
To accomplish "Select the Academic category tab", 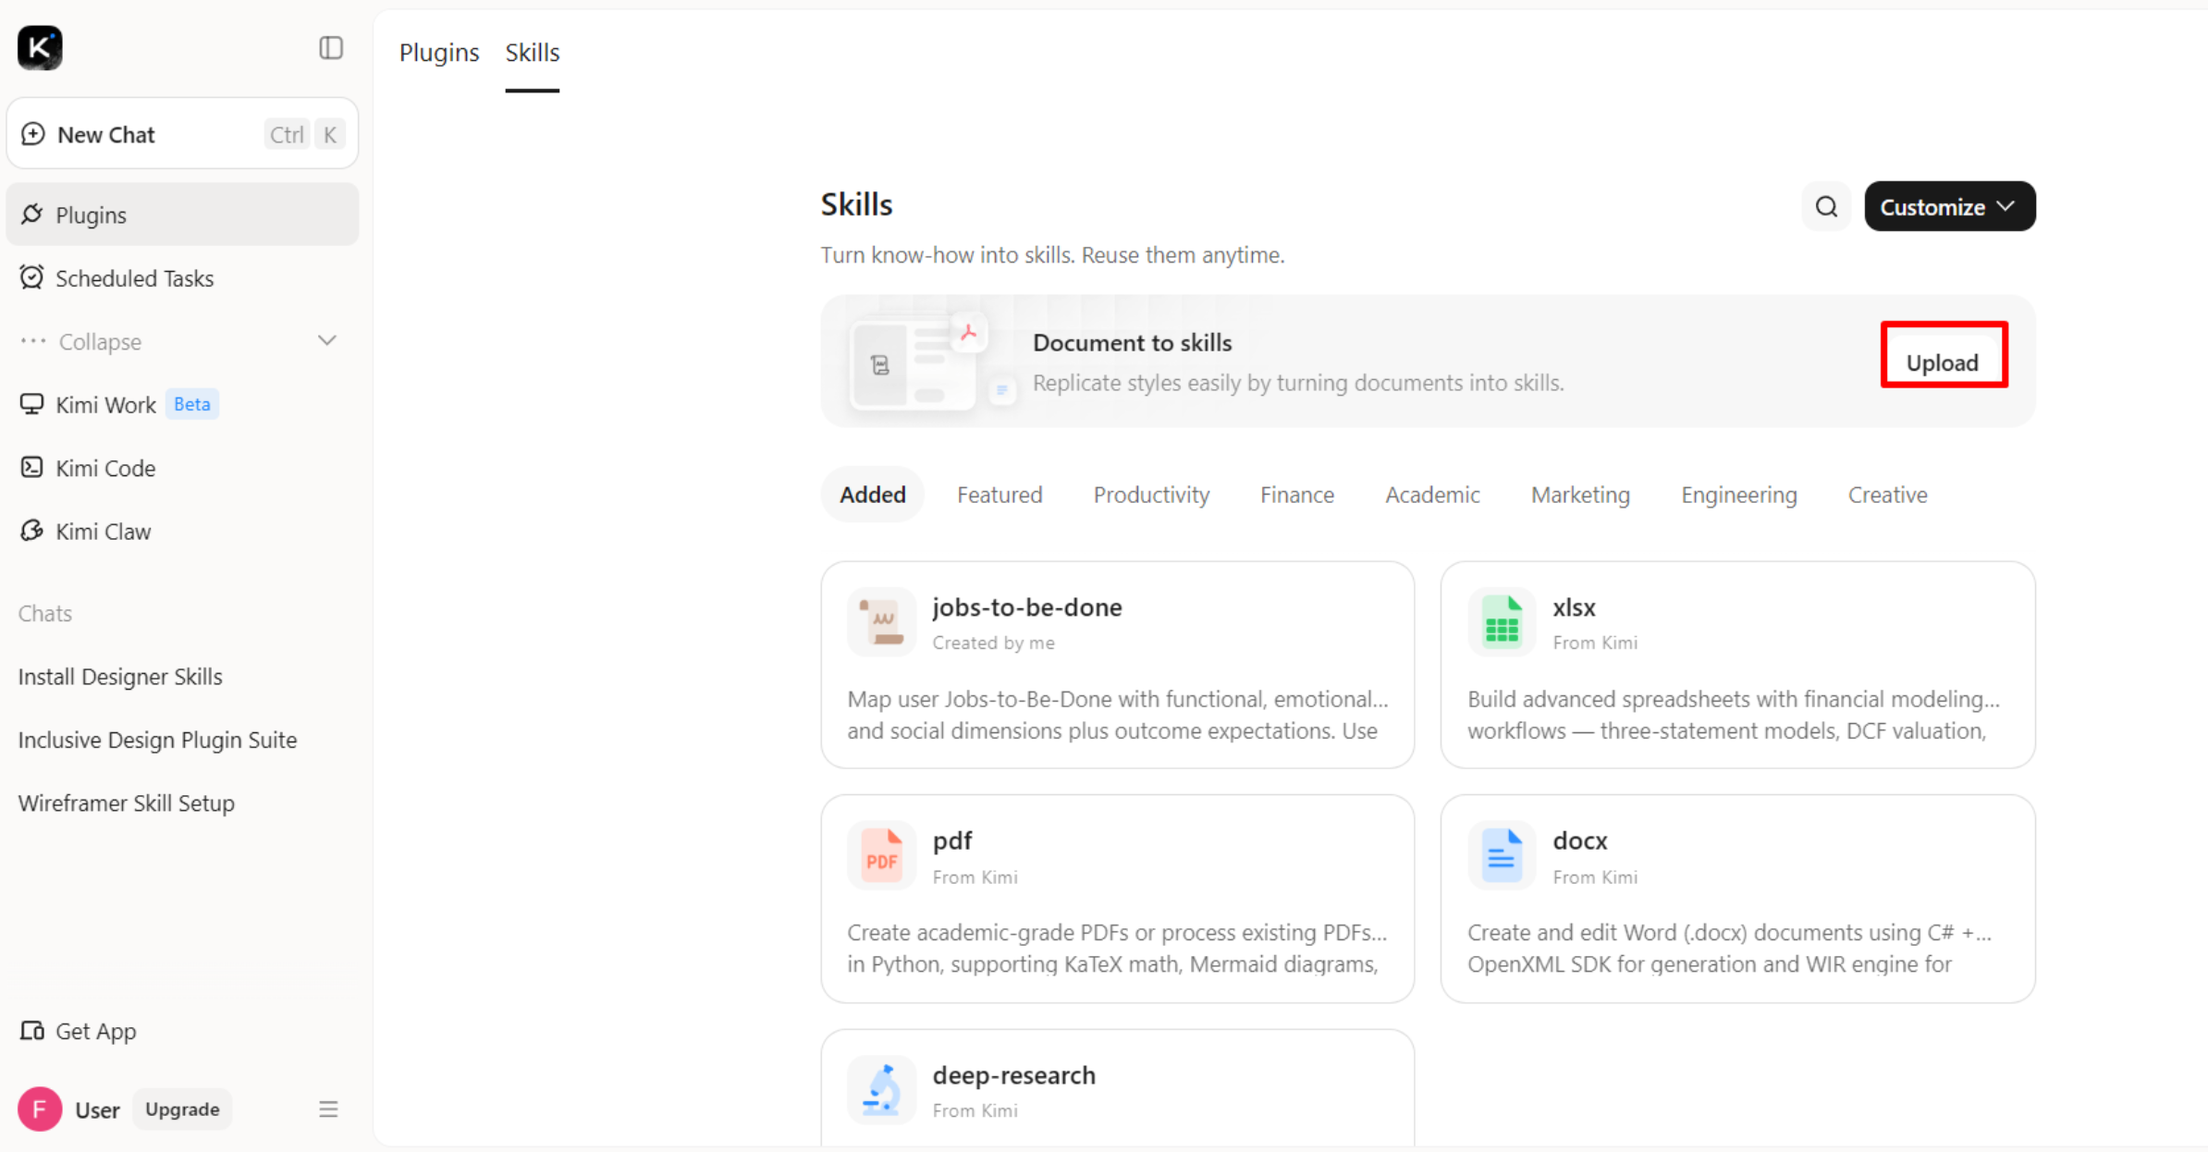I will 1432,495.
